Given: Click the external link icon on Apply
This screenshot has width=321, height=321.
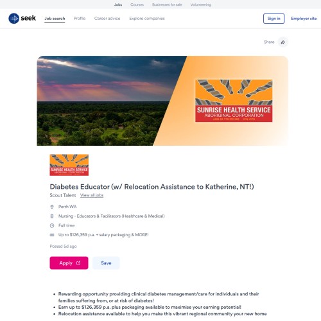Looking at the screenshot, I should 78,263.
